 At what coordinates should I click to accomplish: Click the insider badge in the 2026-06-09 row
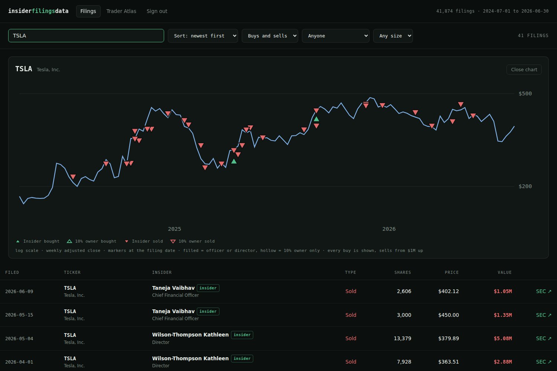click(208, 288)
